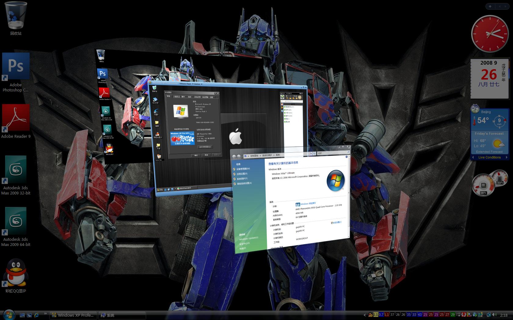Open the Adobe Reader 9 shortcut
Image resolution: width=513 pixels, height=320 pixels.
point(16,121)
